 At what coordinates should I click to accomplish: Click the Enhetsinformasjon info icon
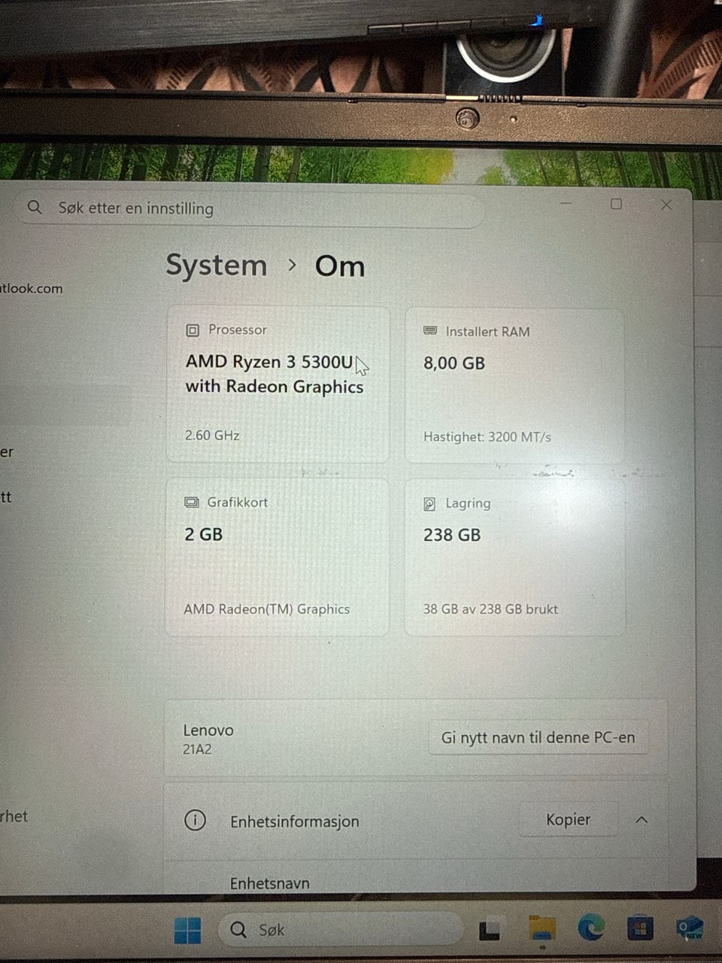(195, 820)
